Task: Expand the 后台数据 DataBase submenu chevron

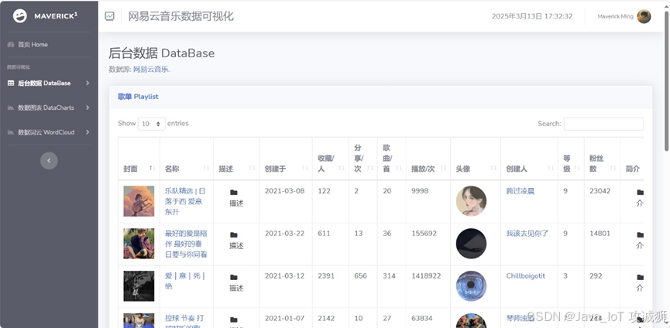Action: (x=88, y=84)
